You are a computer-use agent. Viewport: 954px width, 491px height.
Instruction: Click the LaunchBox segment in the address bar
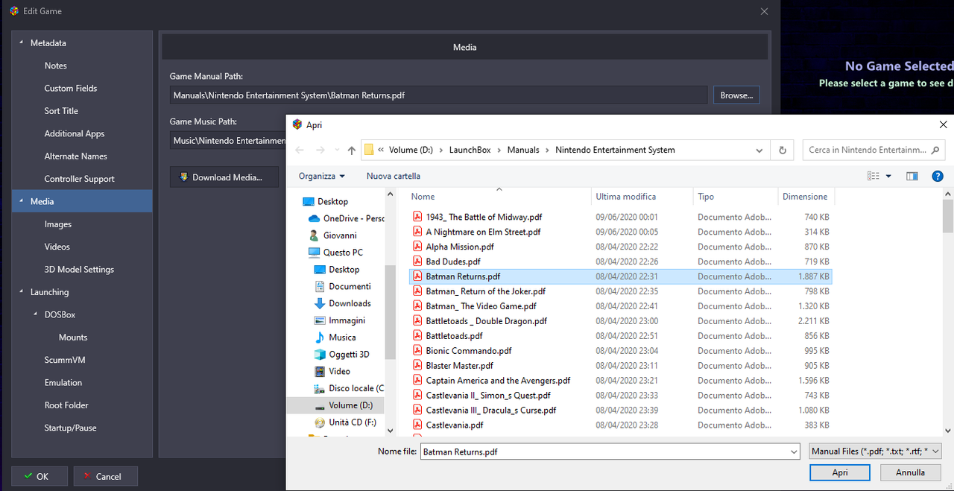[470, 150]
